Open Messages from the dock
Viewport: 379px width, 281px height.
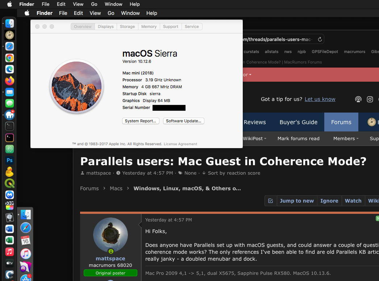point(9,104)
